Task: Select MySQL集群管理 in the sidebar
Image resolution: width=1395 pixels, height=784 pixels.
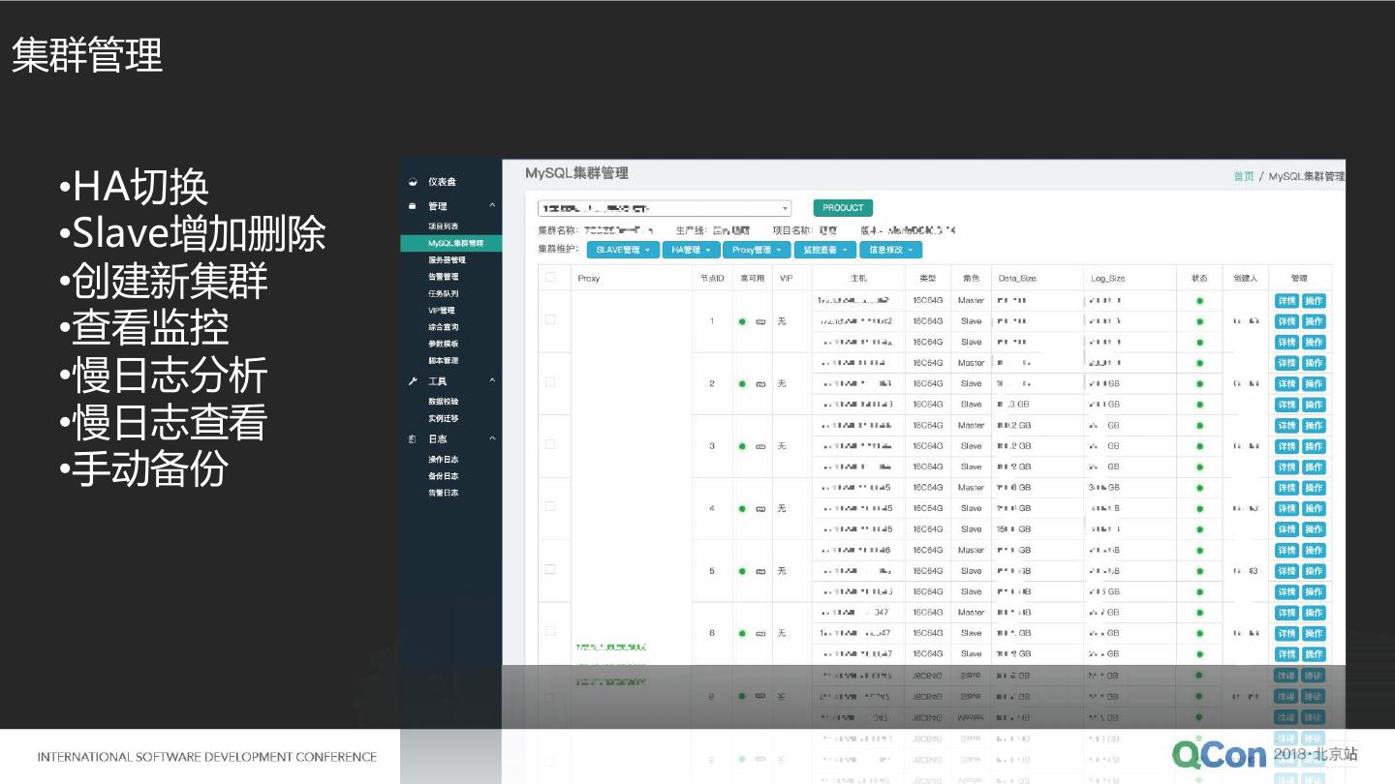Action: (x=450, y=243)
